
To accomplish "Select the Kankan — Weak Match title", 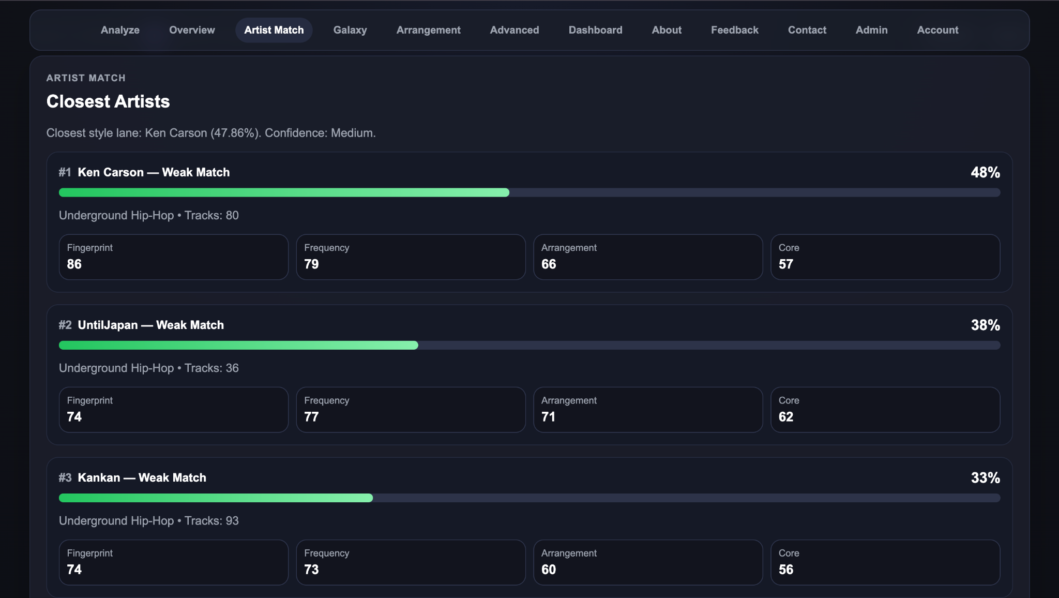I will [142, 477].
